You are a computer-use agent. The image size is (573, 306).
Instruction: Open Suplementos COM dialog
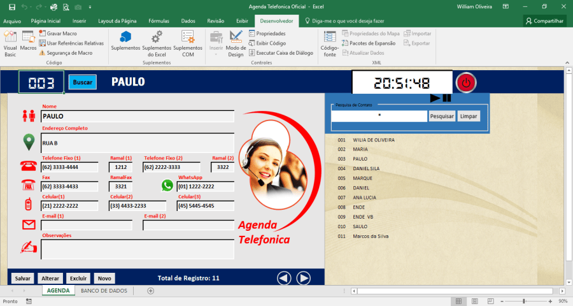188,44
